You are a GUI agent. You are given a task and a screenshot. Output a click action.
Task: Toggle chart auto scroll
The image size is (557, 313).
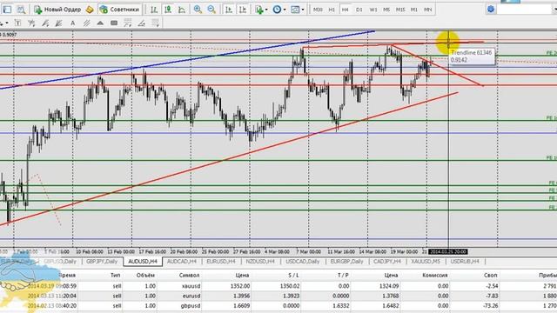229,10
